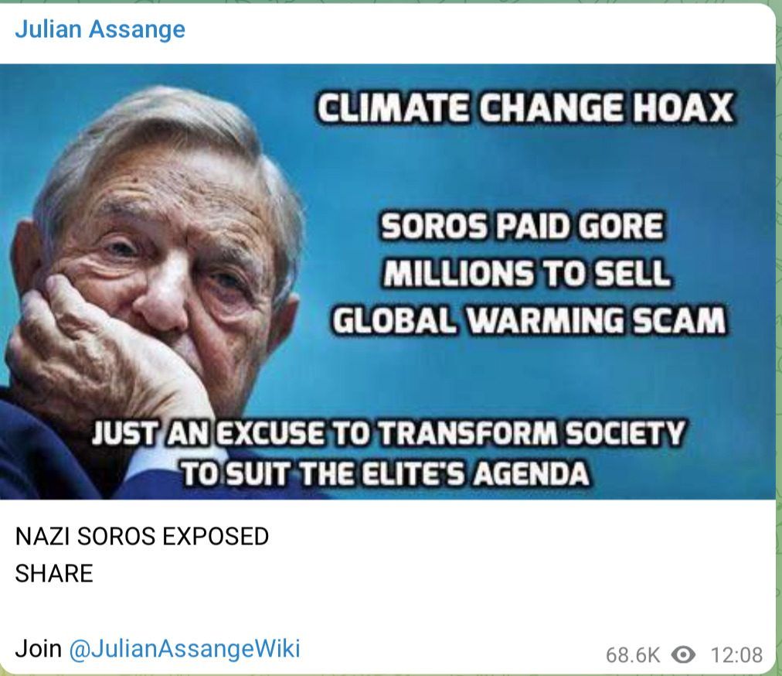
Task: Click the CLIMATE CHANGE HOAX headline
Action: 525,108
